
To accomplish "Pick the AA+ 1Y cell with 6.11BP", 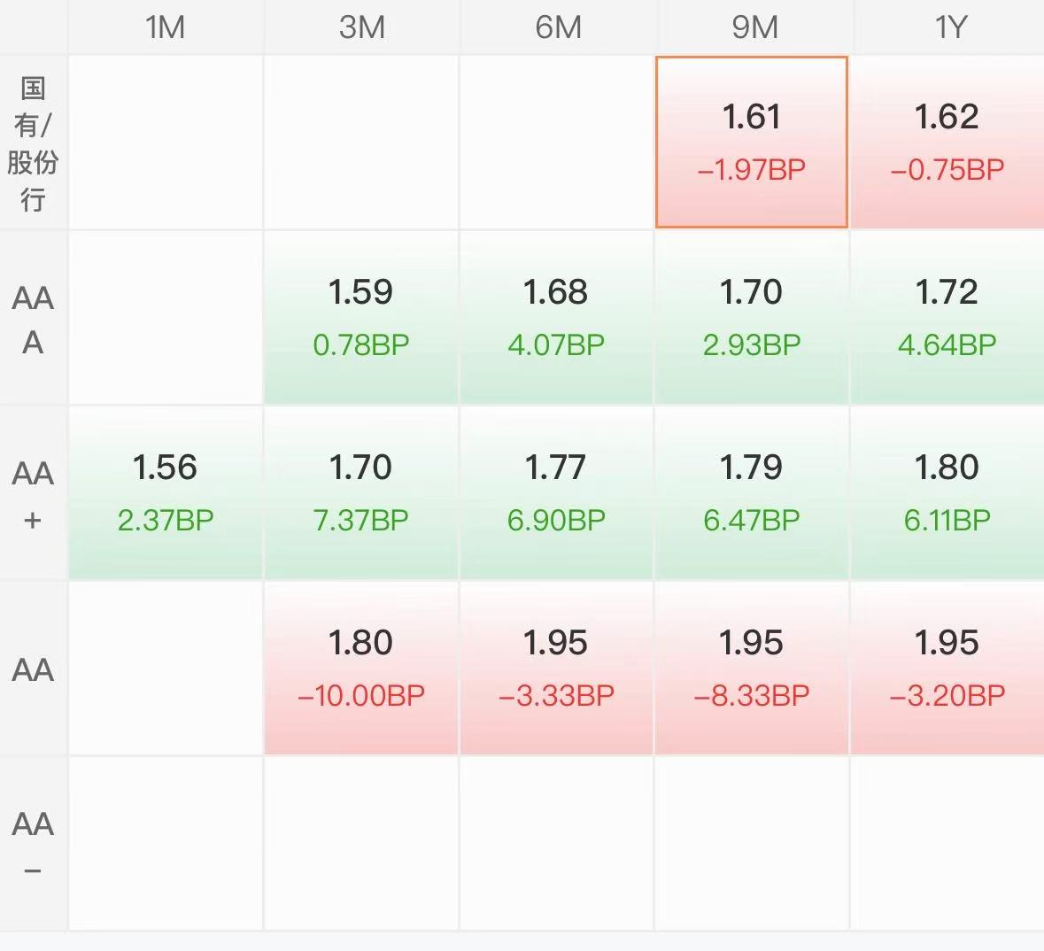I will point(947,493).
